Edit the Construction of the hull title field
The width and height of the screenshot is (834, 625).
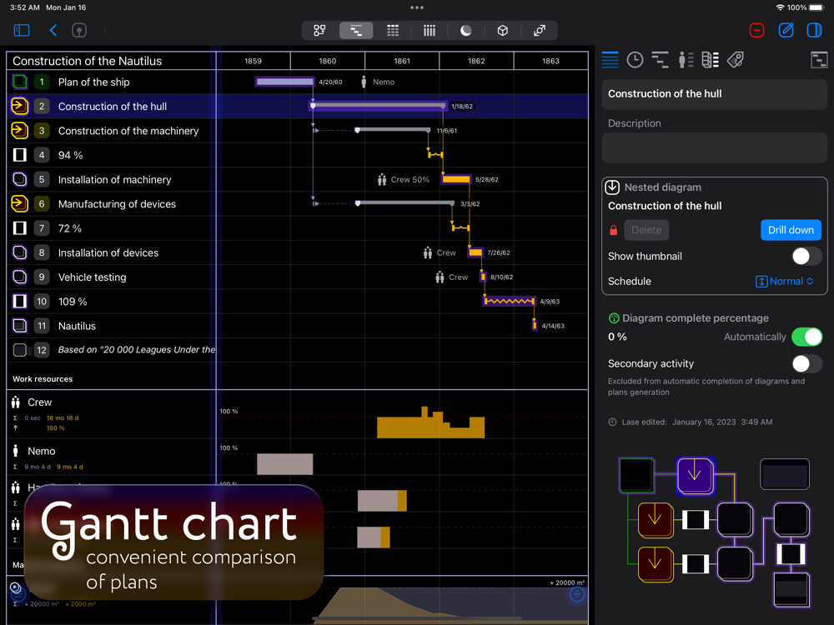[x=715, y=94]
